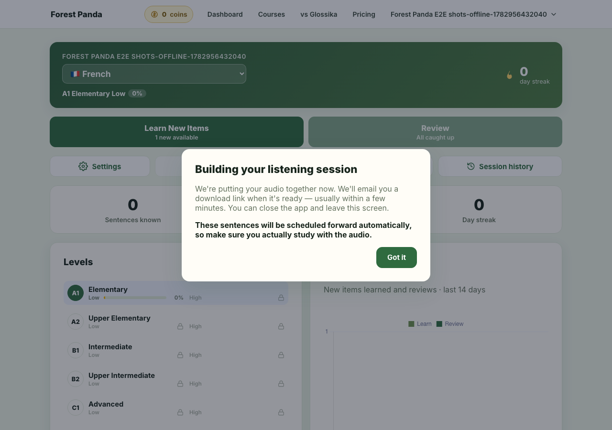612x430 pixels.
Task: Open the vs Glossika page
Action: (x=319, y=14)
